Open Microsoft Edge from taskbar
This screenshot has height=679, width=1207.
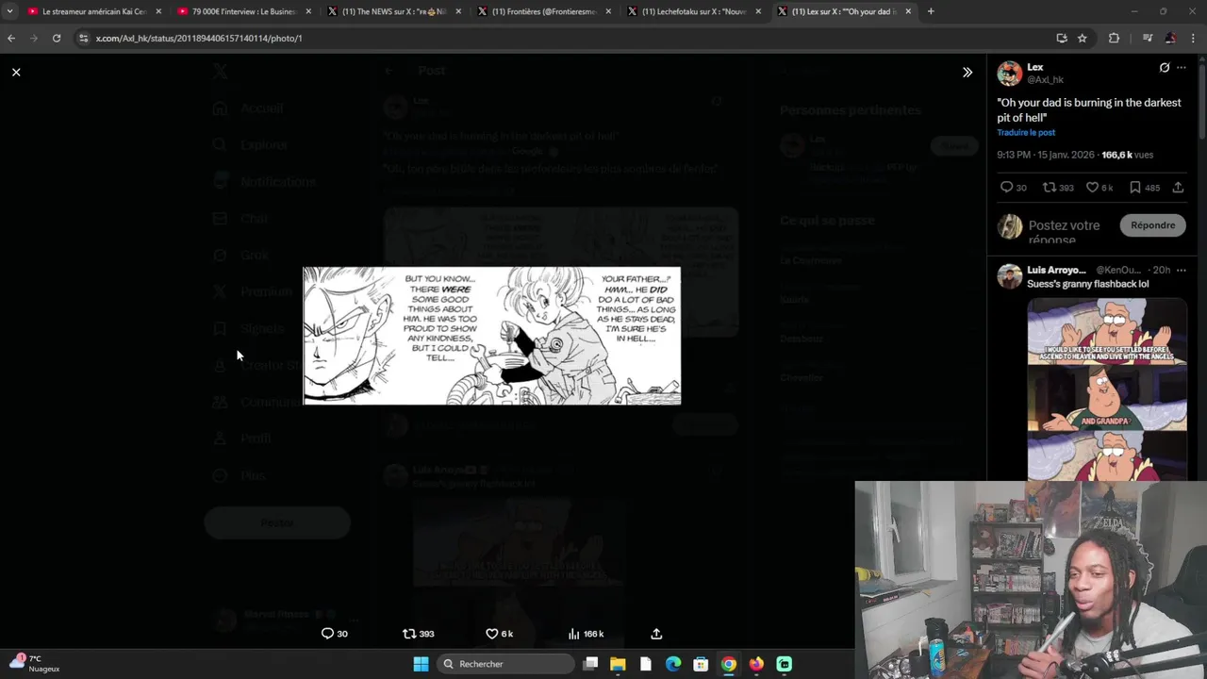coord(673,664)
